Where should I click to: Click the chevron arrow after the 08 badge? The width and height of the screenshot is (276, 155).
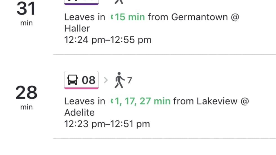pyautogui.click(x=106, y=80)
